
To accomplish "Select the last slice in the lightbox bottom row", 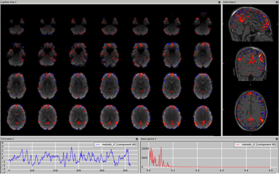I will click(204, 116).
